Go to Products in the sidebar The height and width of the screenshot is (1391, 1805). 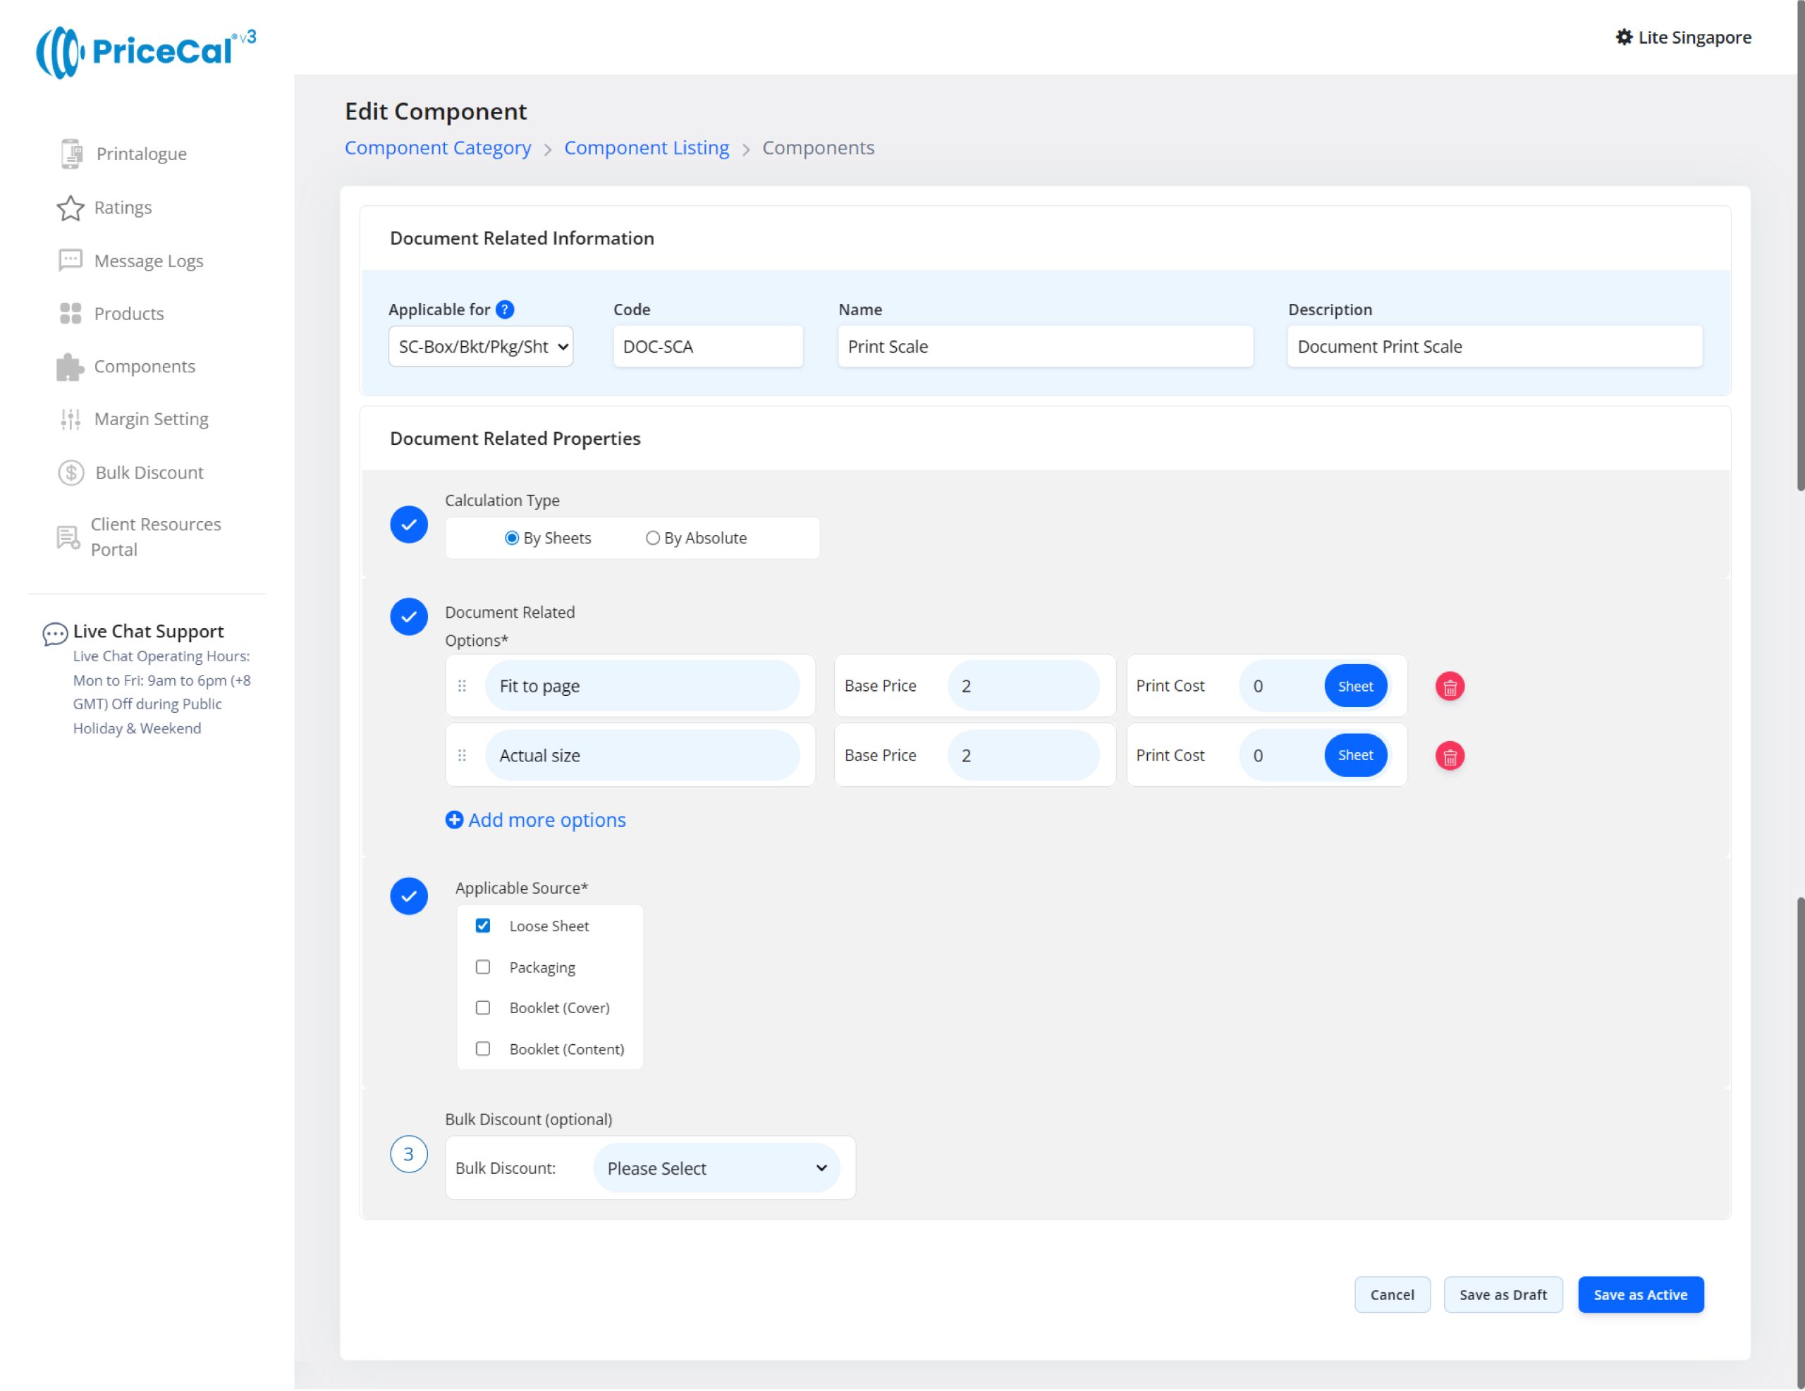pyautogui.click(x=129, y=314)
